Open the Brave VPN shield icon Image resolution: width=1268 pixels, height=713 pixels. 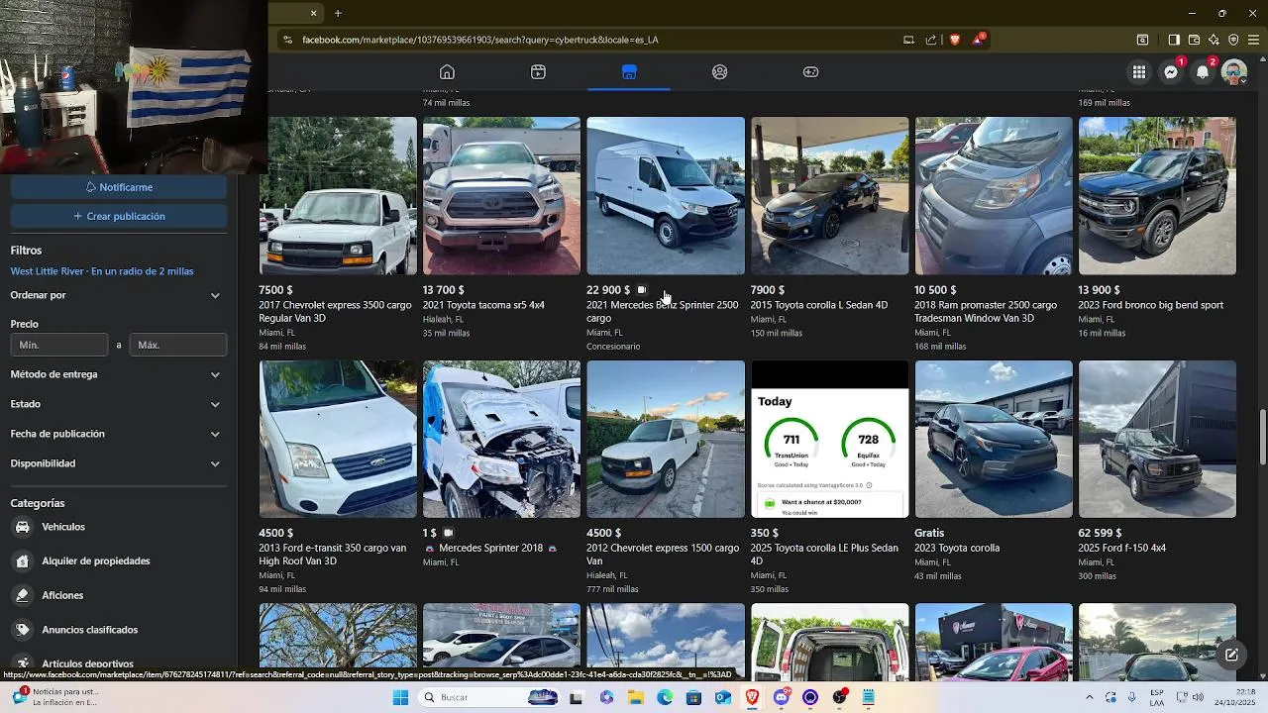point(1233,40)
